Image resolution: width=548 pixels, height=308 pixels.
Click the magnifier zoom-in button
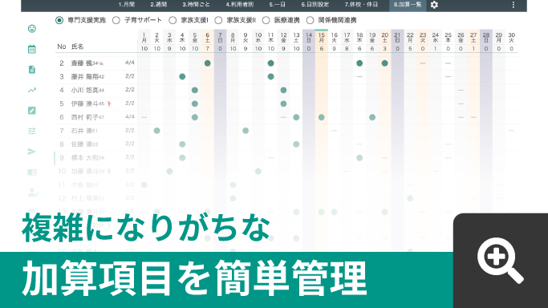pyautogui.click(x=501, y=261)
